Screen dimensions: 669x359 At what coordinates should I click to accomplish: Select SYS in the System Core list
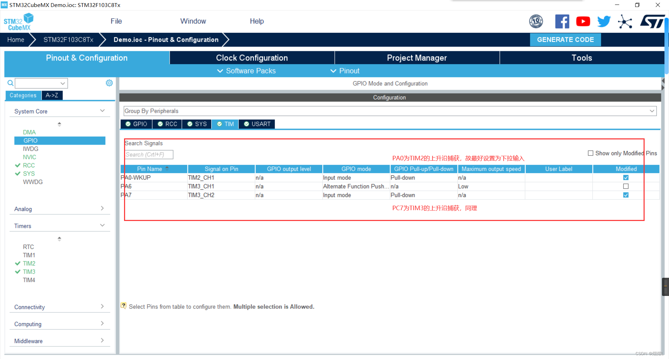click(x=29, y=174)
